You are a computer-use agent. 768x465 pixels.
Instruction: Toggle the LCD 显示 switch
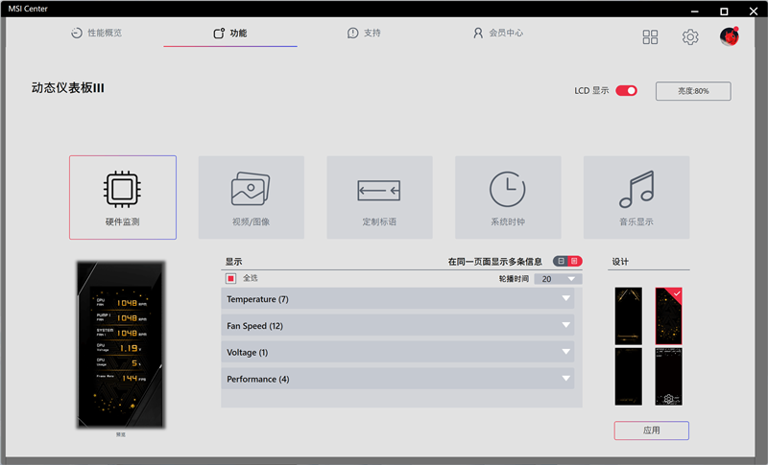627,90
